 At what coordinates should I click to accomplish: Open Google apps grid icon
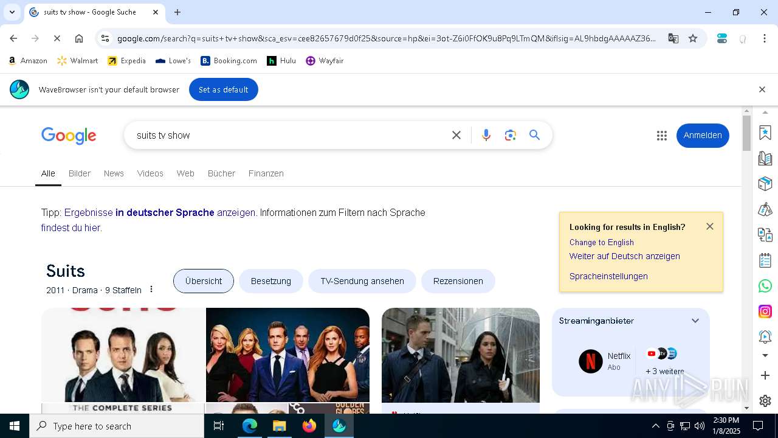(x=662, y=136)
